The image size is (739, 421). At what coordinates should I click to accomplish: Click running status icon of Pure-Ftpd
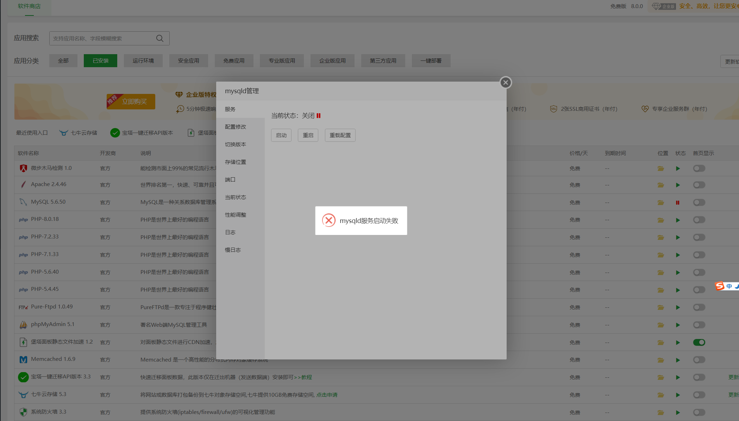pos(678,307)
